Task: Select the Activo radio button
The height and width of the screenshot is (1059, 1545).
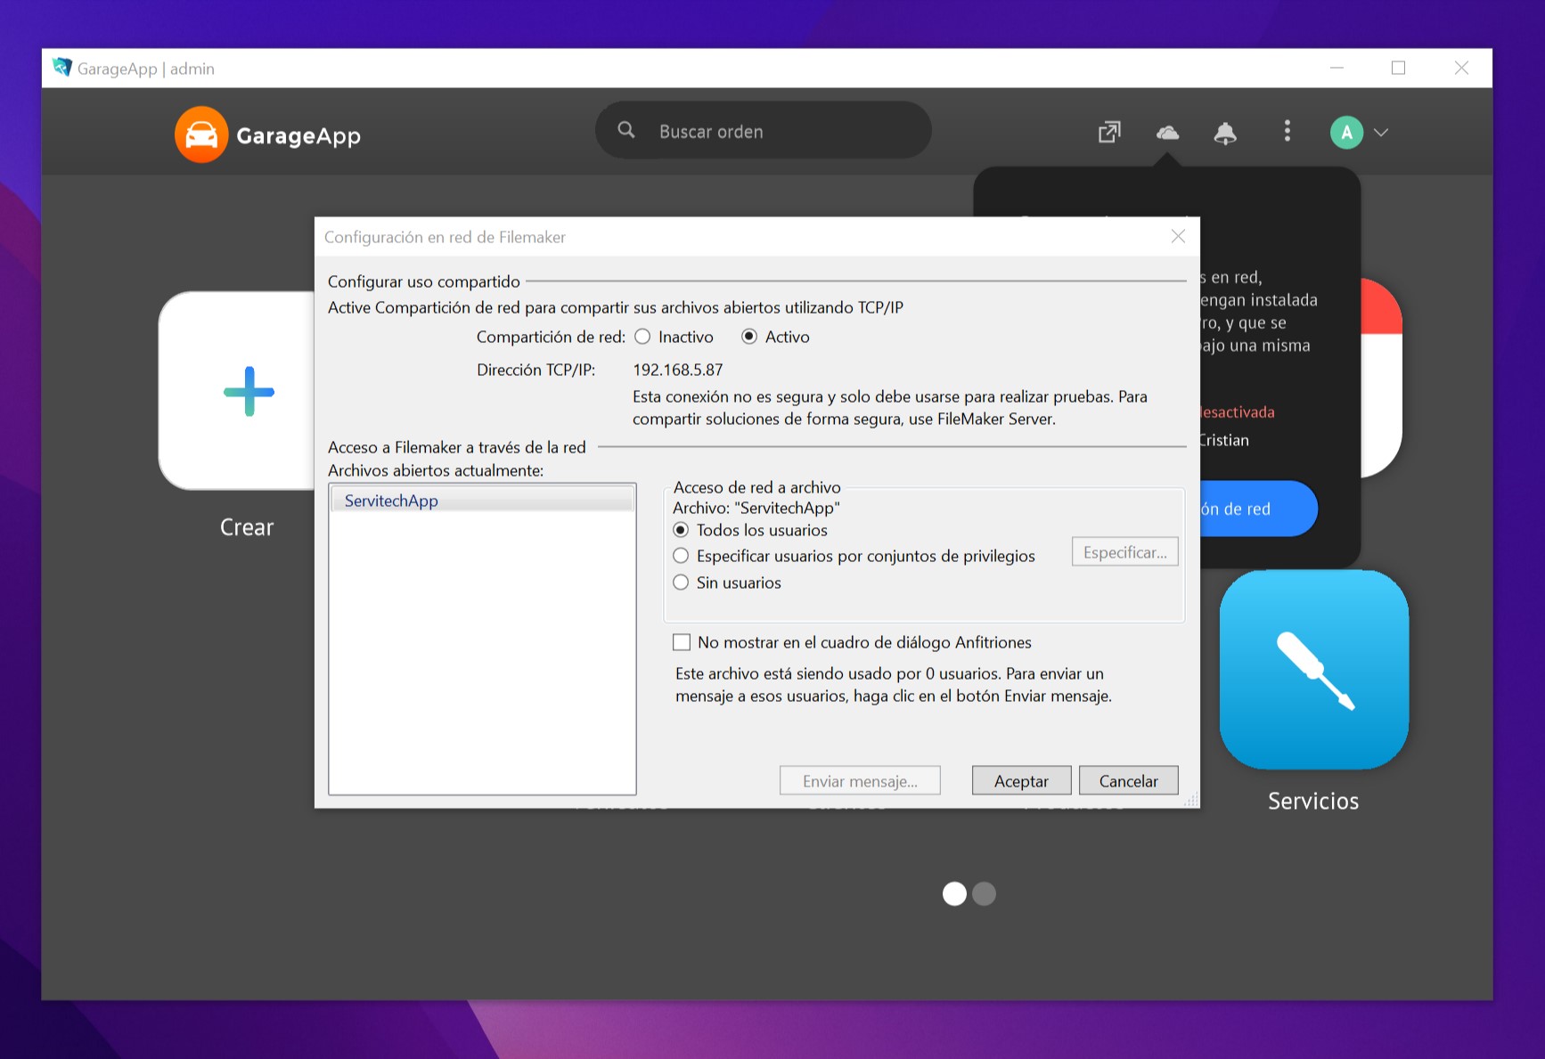Action: (749, 337)
